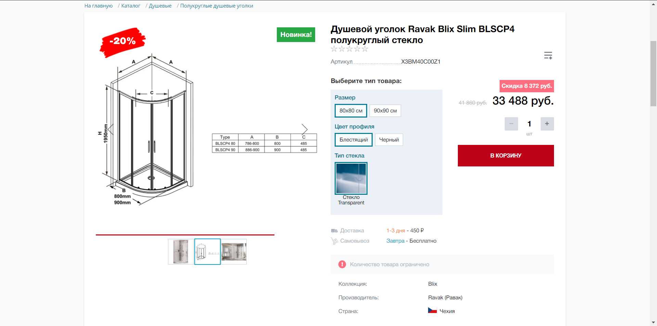Open the dimension drawing thumbnail

(x=207, y=252)
